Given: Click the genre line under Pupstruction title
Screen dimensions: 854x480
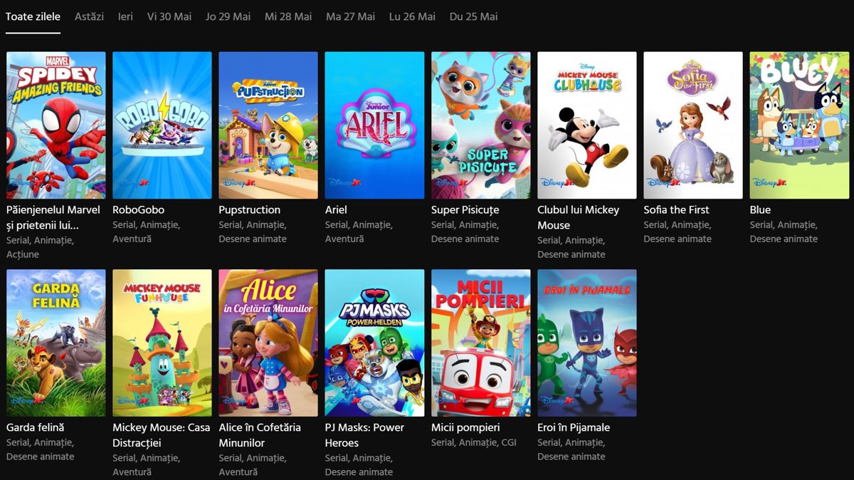Looking at the screenshot, I should [253, 231].
